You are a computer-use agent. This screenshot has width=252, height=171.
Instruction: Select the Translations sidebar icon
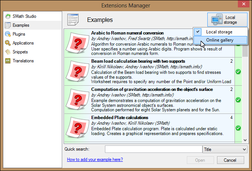tap(7, 61)
